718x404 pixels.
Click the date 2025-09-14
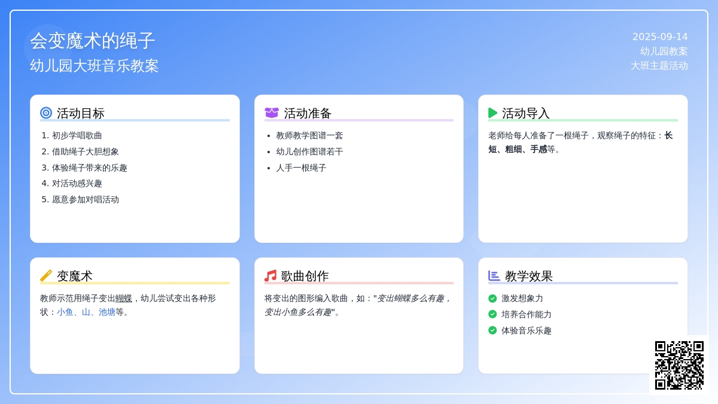[x=660, y=37]
